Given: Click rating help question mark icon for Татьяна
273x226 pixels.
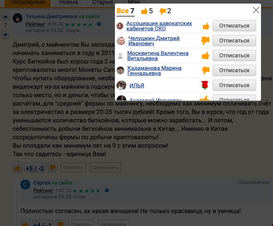Looking at the screenshot, I should [99, 24].
